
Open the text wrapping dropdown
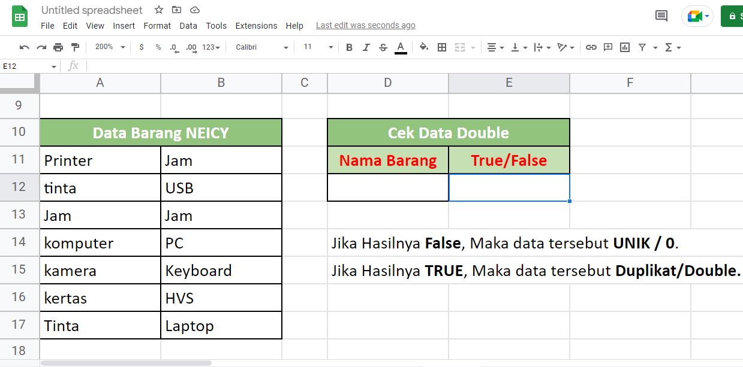[x=542, y=47]
